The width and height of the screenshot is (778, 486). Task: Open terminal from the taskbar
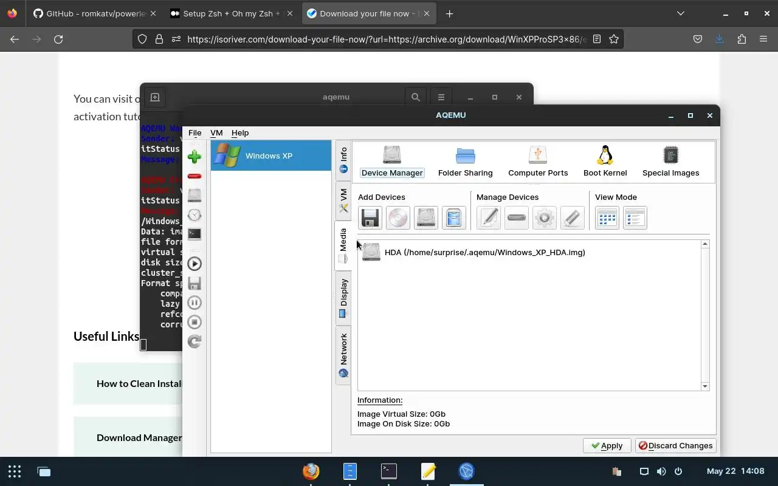[x=388, y=471]
